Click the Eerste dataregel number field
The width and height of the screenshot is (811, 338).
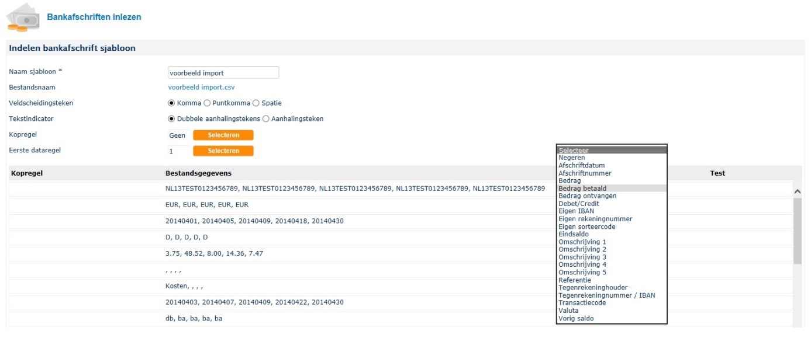[x=178, y=151]
